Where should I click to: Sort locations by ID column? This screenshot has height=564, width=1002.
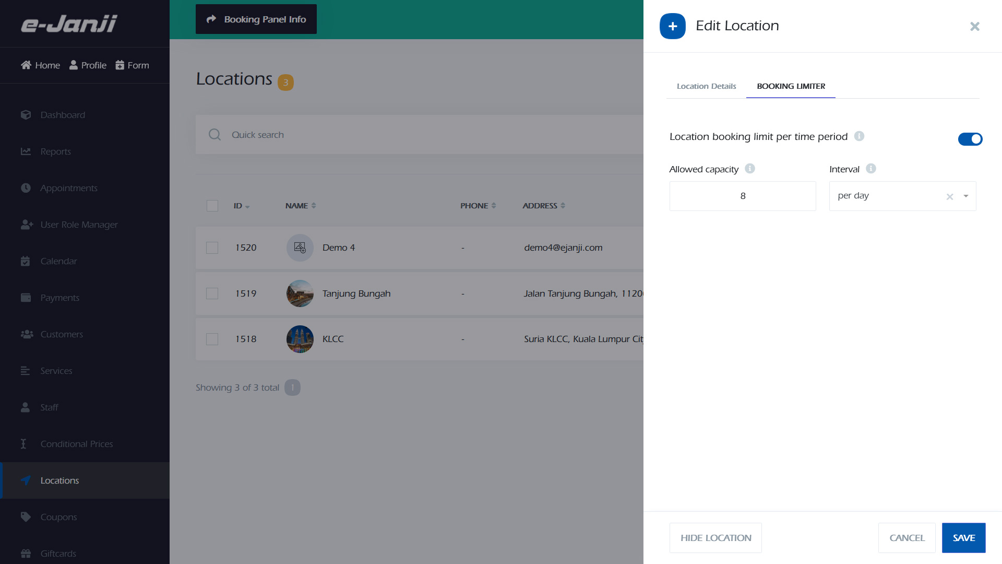pyautogui.click(x=241, y=206)
